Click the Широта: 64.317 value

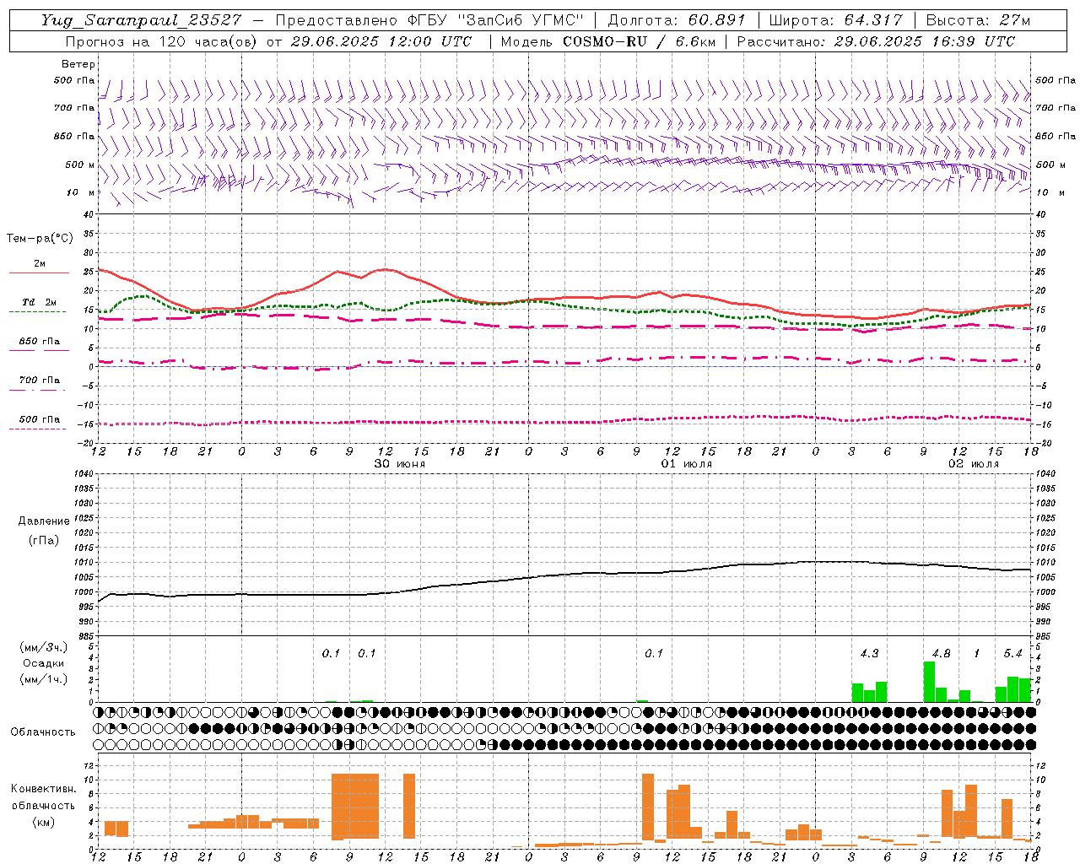(x=835, y=20)
